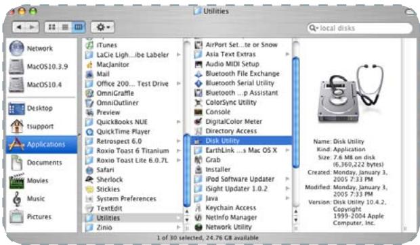The height and width of the screenshot is (245, 420).
Task: Select System Preferences application
Action: [121, 199]
